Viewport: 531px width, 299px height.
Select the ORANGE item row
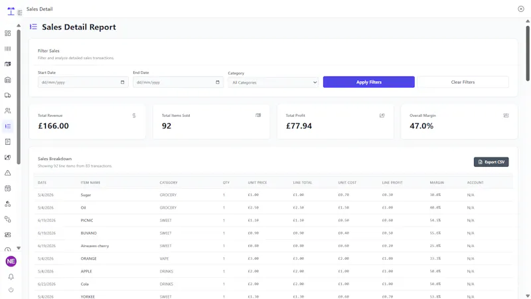pos(273,258)
